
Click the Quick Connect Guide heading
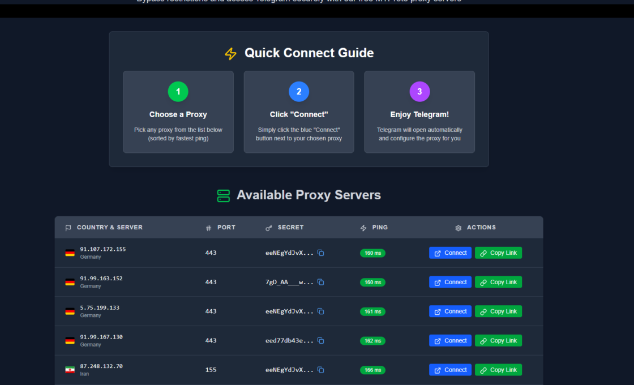(309, 53)
